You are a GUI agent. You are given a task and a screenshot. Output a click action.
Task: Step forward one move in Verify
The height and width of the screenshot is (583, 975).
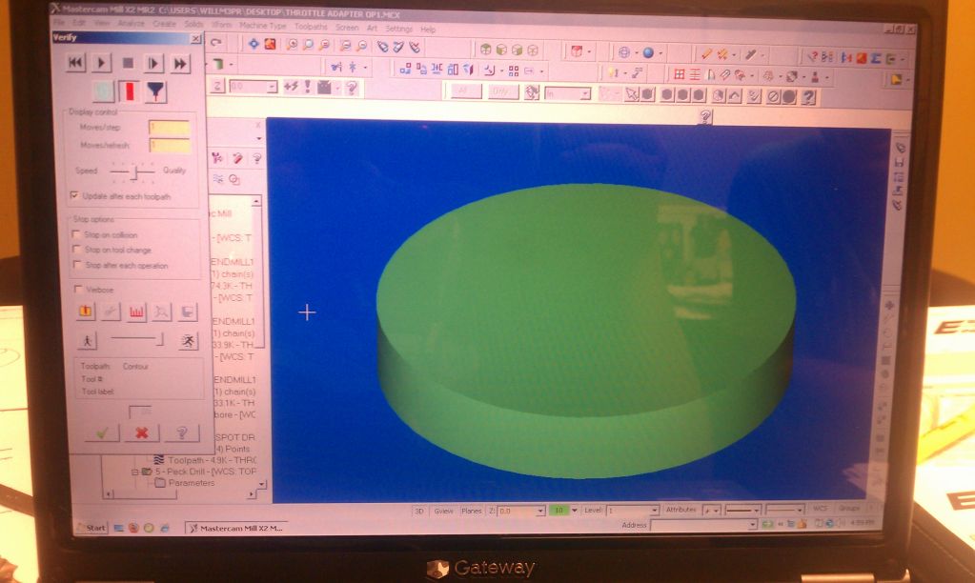[153, 63]
